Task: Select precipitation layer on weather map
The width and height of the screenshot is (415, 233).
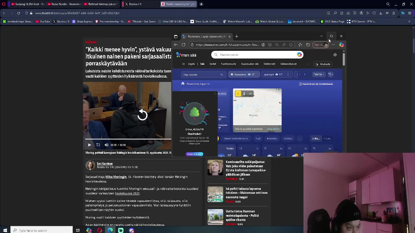Action: click(238, 94)
